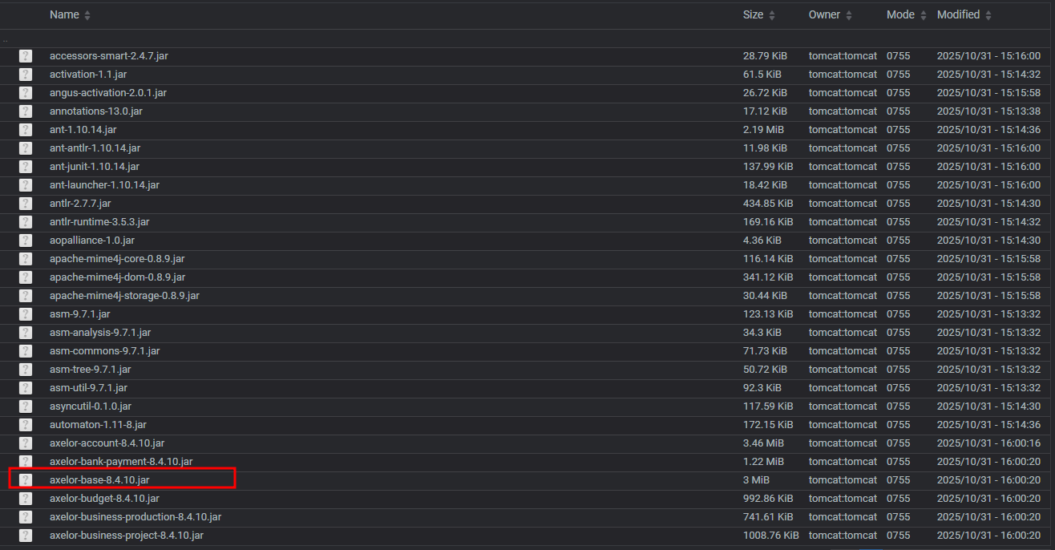This screenshot has height=550, width=1055.
Task: Select the axelor-business-project-8.4.10.jar file name
Action: tap(127, 536)
